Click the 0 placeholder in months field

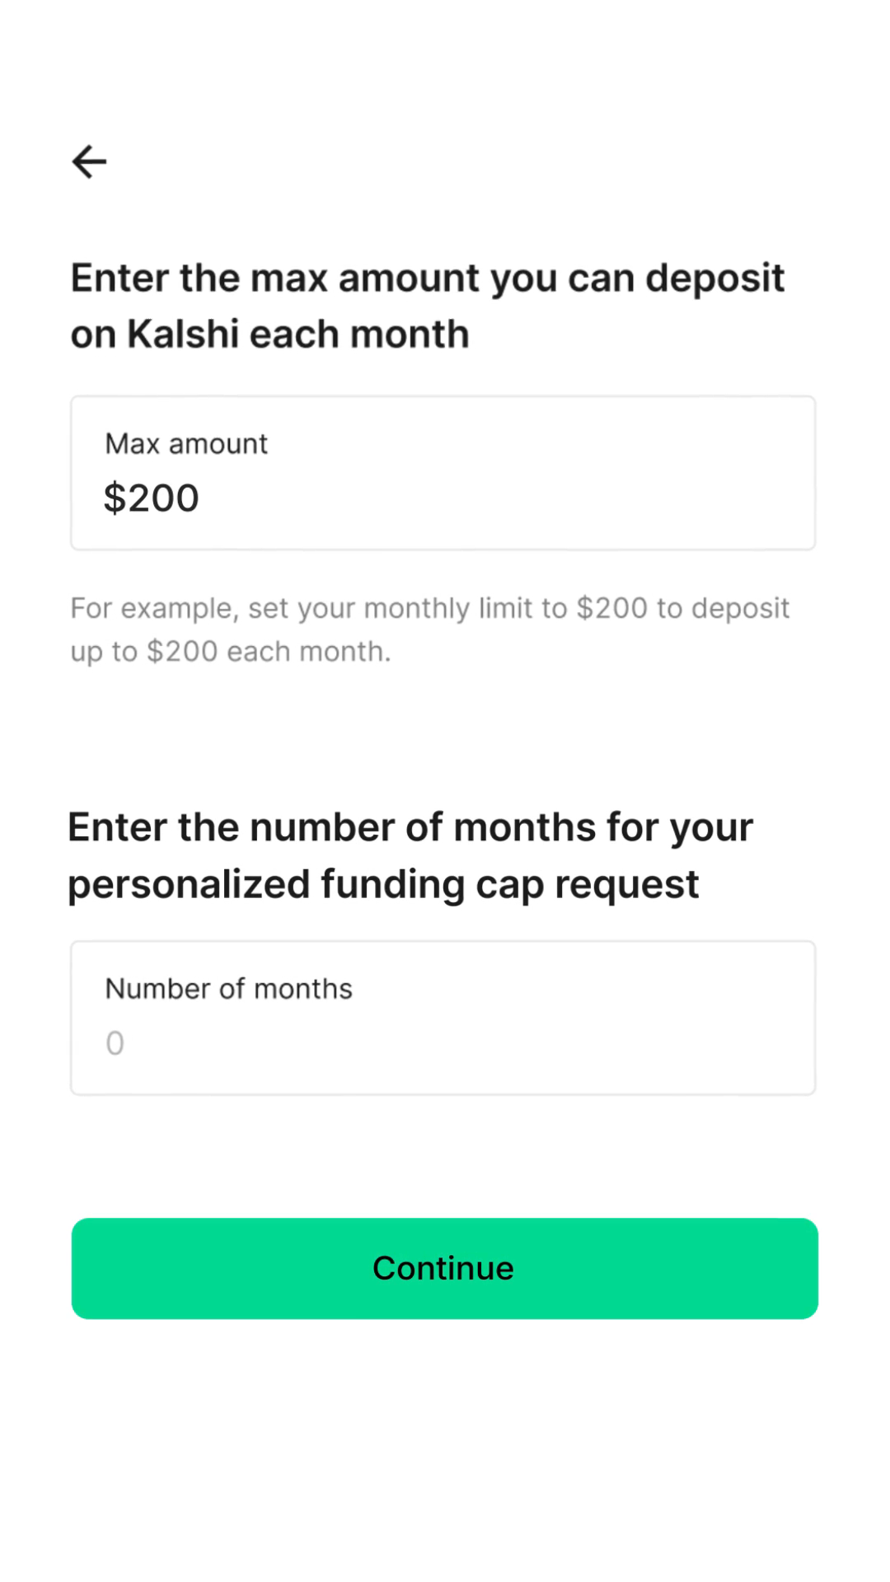[115, 1043]
